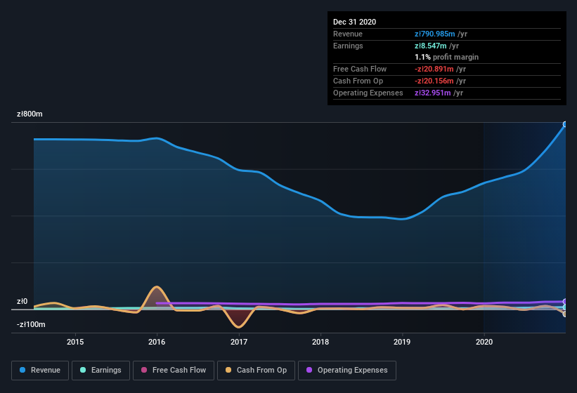Click the Cash From Op endpoint marker

(565, 314)
